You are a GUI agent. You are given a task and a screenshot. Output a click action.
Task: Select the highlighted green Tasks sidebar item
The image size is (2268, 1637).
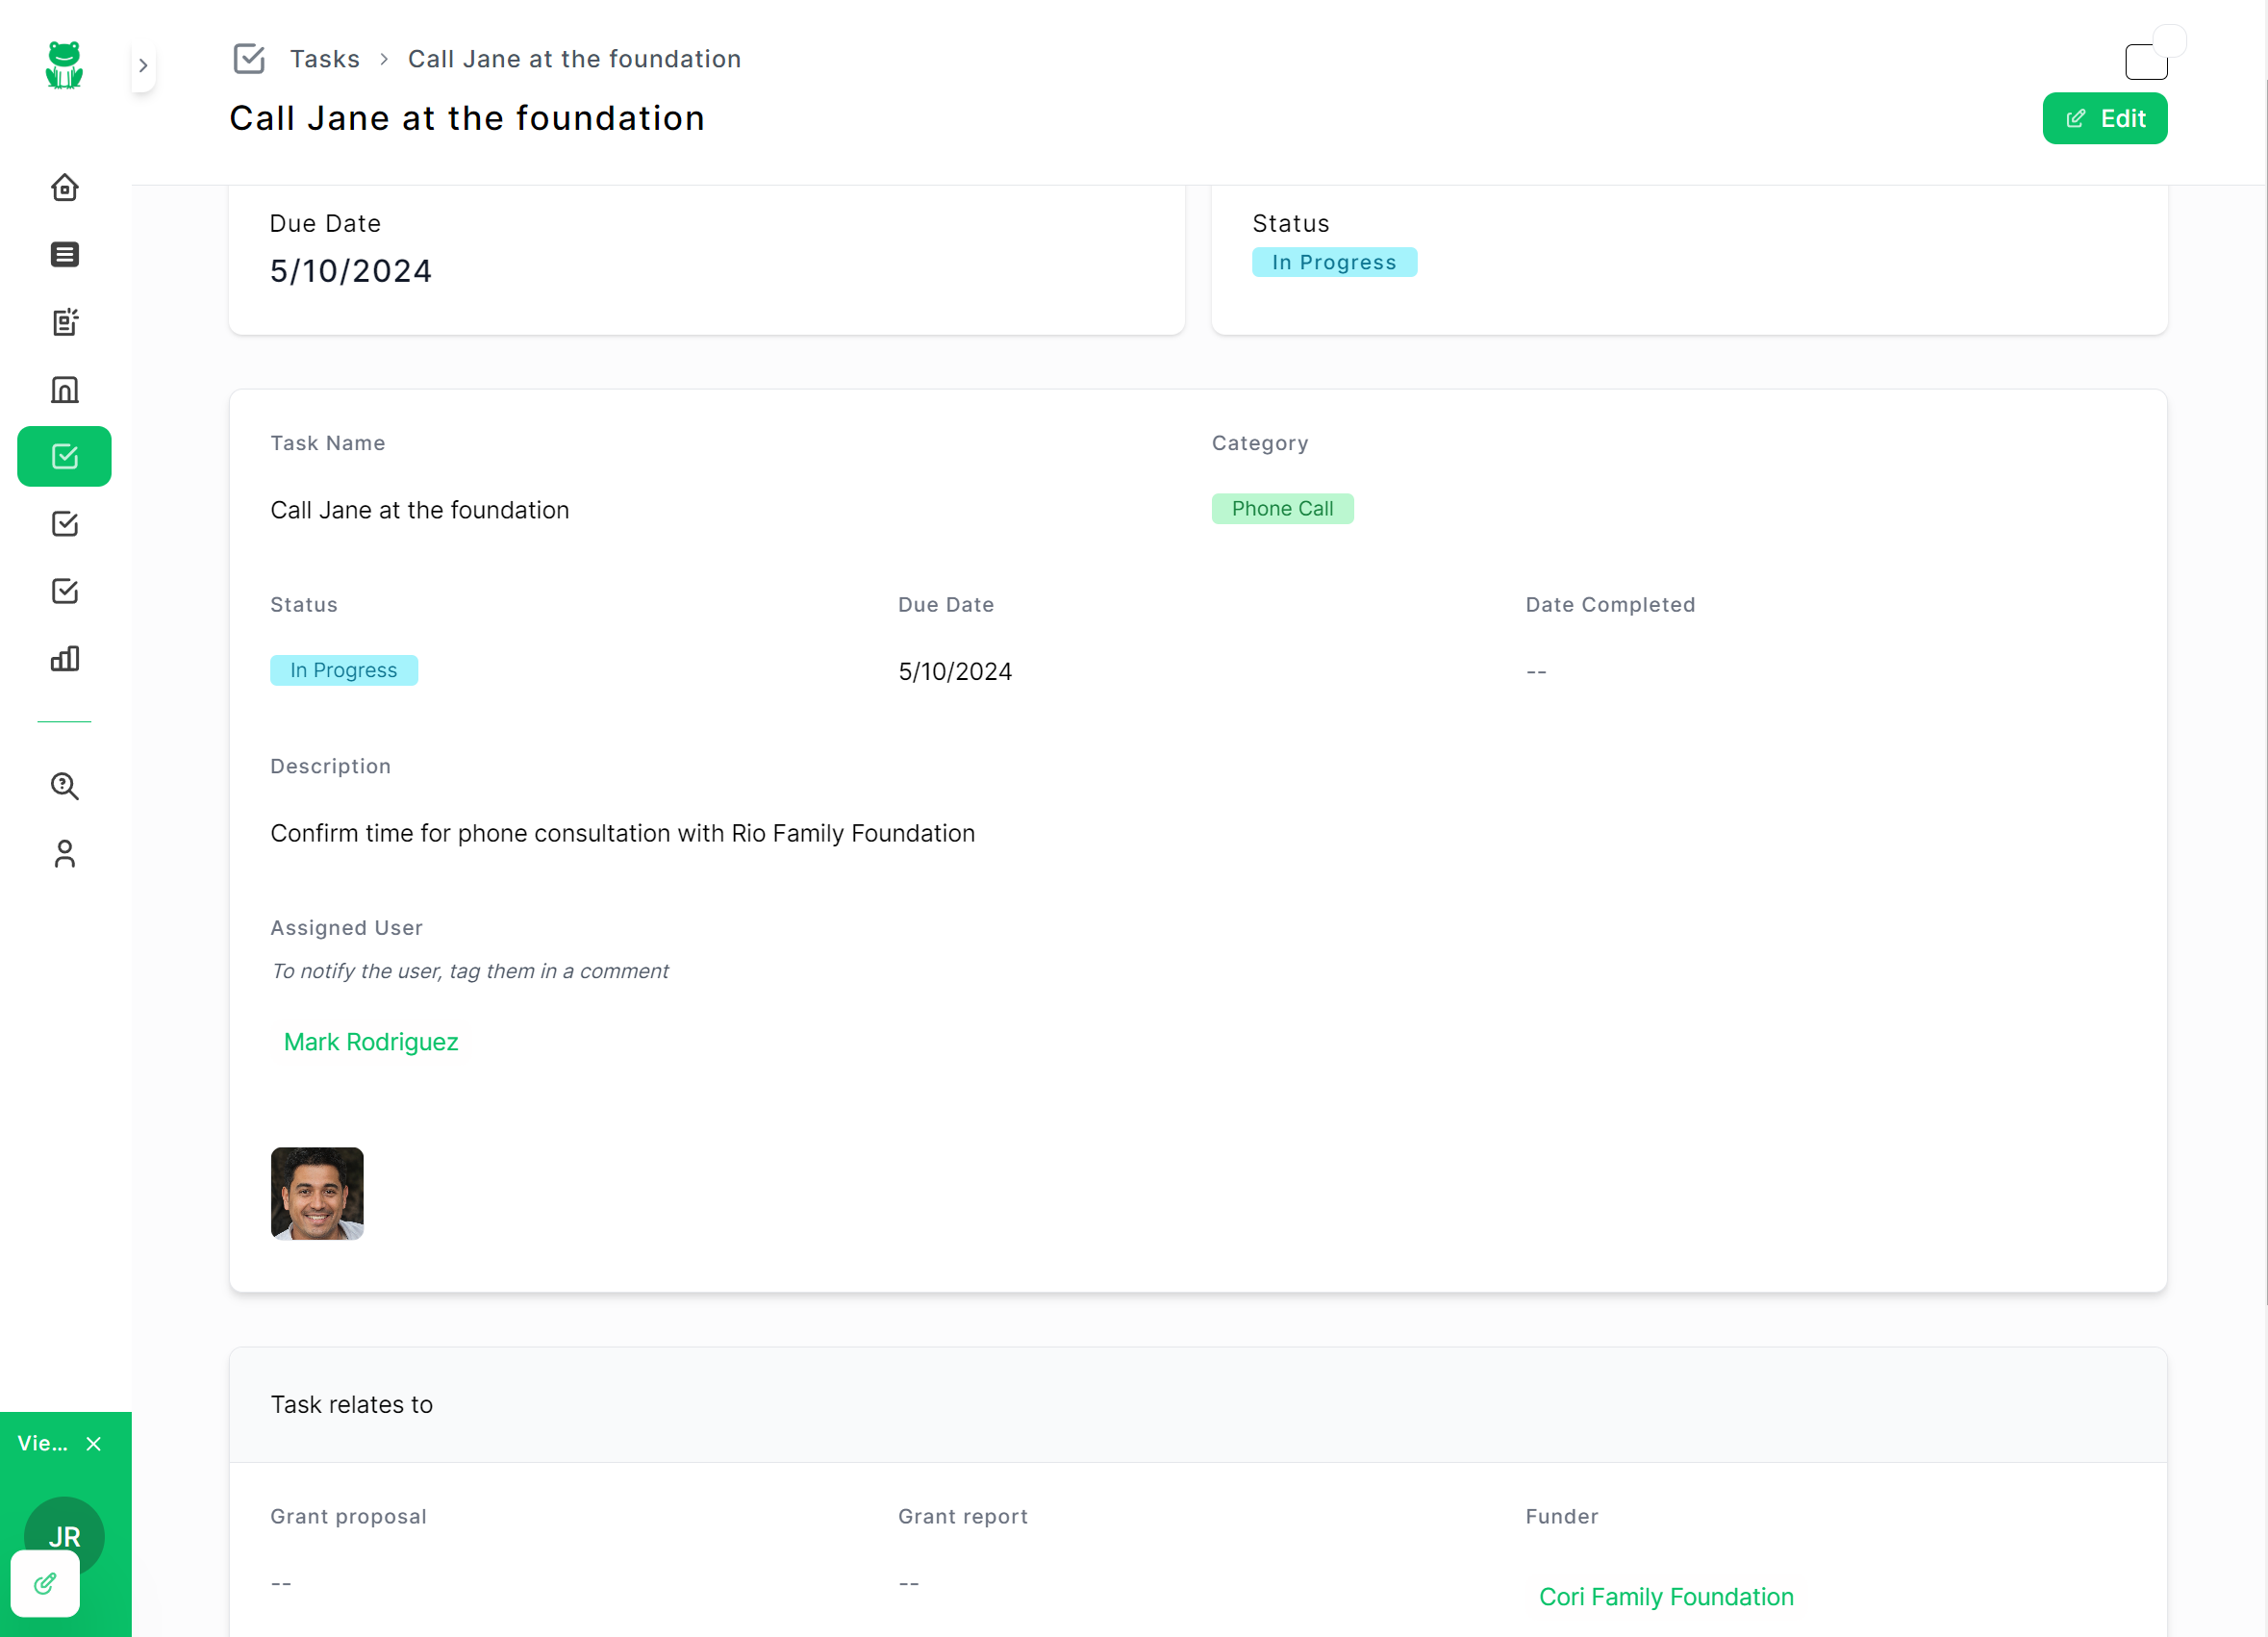65,456
